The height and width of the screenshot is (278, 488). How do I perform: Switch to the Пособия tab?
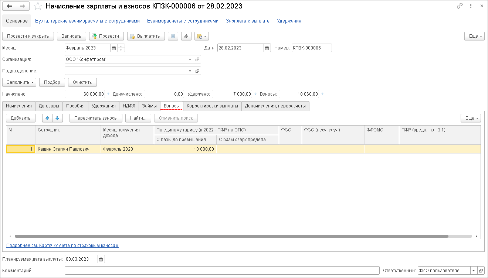pyautogui.click(x=75, y=106)
